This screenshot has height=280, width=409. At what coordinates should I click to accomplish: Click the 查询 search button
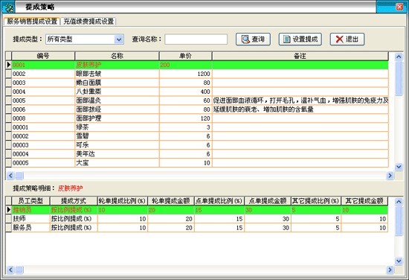pyautogui.click(x=253, y=39)
